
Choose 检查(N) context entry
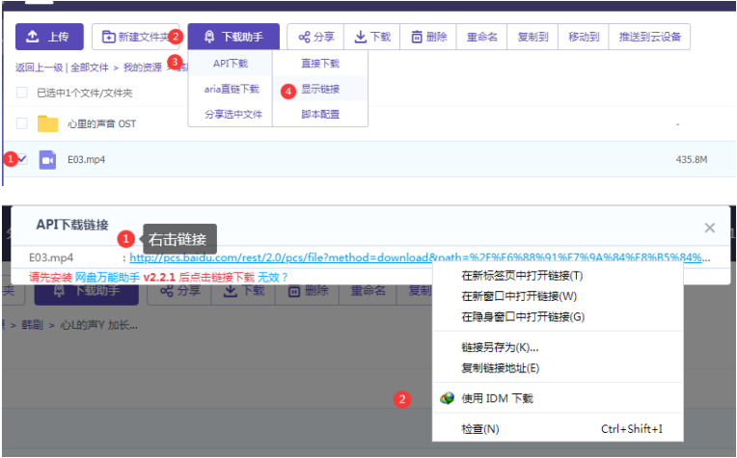pos(558,429)
